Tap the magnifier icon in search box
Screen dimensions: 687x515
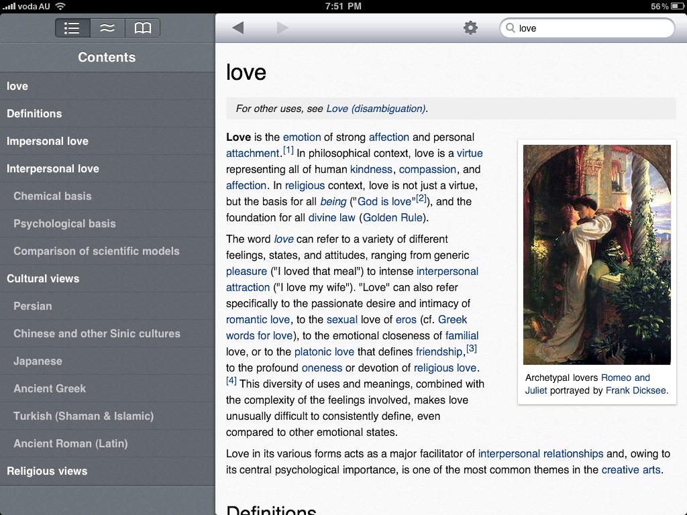click(511, 28)
